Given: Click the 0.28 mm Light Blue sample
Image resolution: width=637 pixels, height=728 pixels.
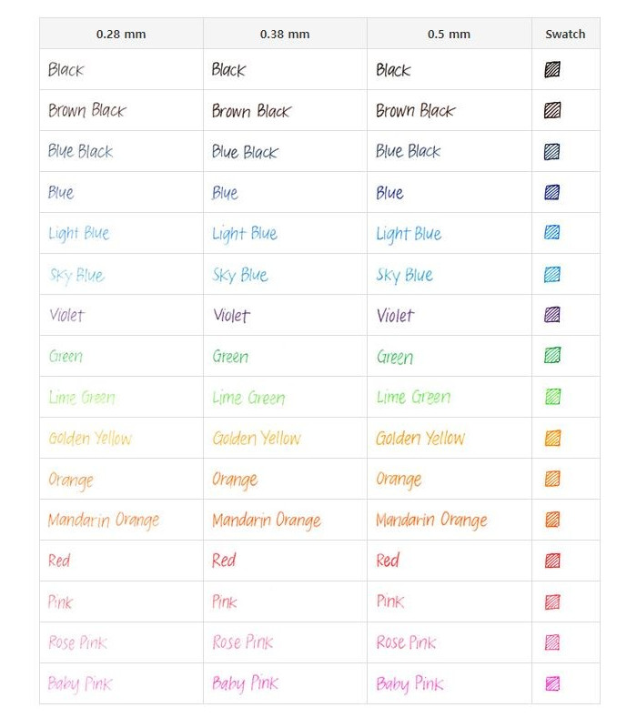Looking at the screenshot, I should coord(79,234).
